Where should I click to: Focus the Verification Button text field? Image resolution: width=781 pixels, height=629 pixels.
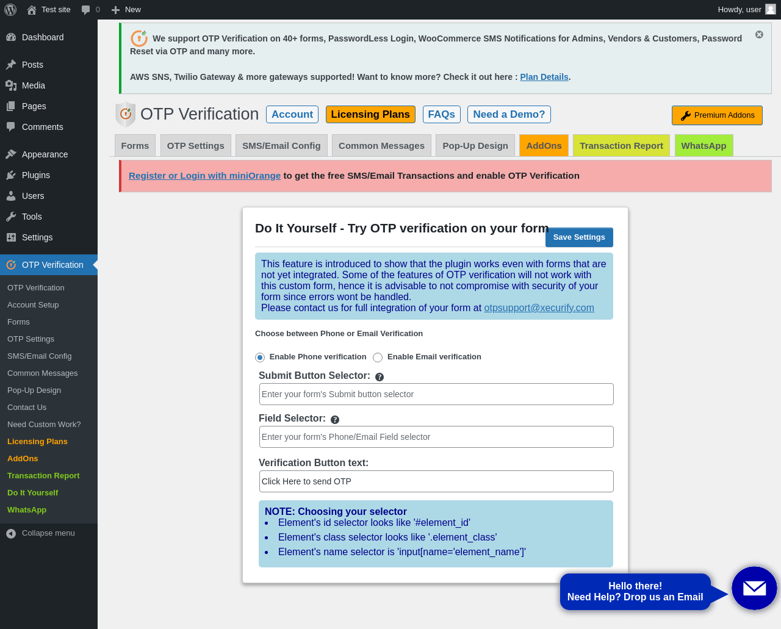pos(436,481)
